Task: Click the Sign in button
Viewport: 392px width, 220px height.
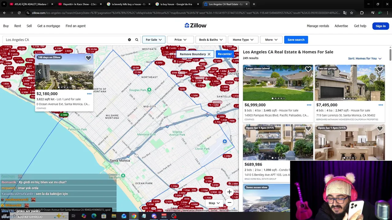Action: [x=381, y=26]
